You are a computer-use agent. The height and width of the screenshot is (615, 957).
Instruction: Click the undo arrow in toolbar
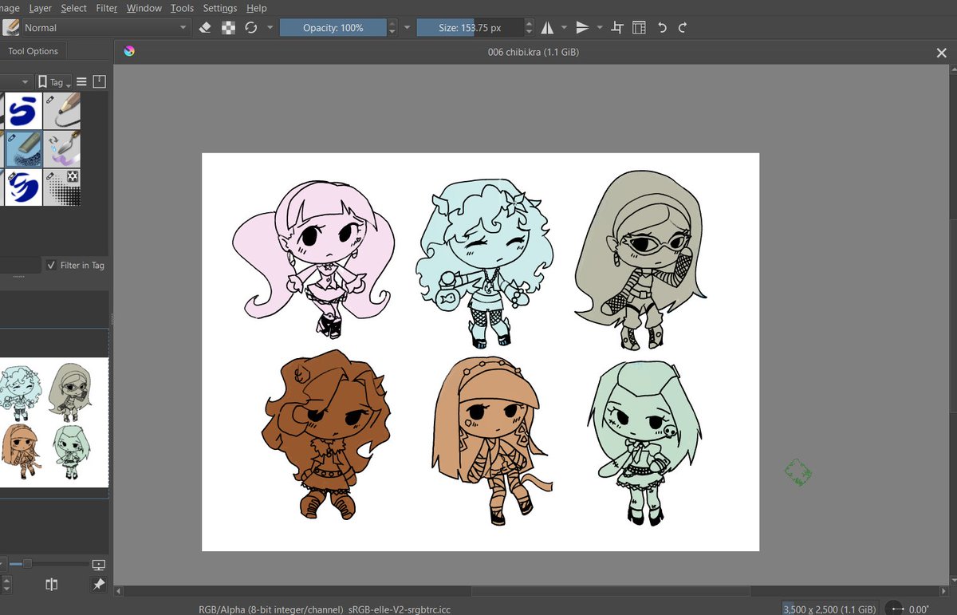662,27
